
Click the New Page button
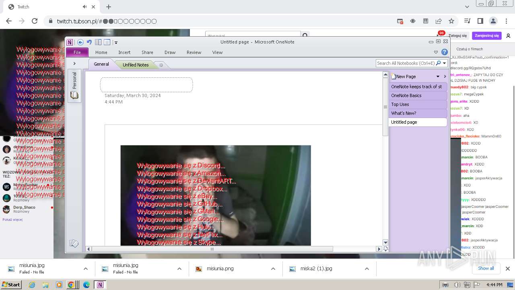click(404, 77)
